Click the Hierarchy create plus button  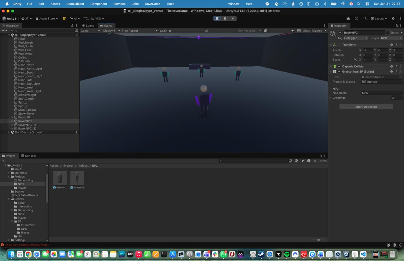(3, 31)
